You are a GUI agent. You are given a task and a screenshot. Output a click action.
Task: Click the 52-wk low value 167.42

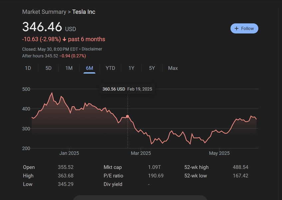240,175
